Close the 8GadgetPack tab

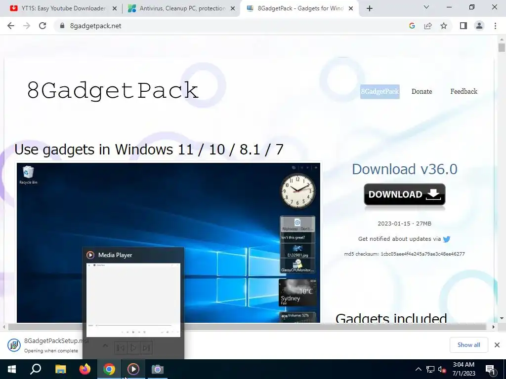(x=351, y=9)
